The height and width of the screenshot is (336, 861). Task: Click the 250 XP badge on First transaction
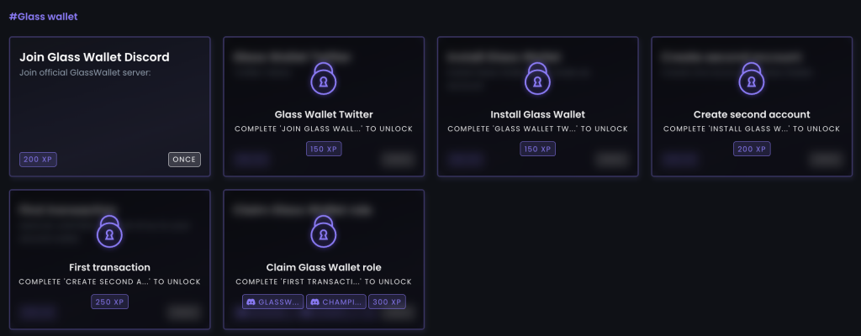(x=109, y=302)
